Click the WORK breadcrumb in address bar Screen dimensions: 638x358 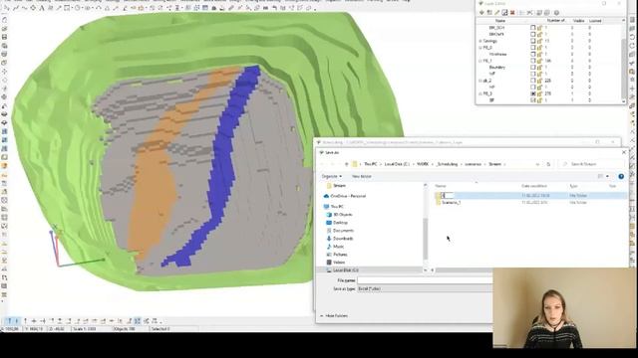click(423, 164)
